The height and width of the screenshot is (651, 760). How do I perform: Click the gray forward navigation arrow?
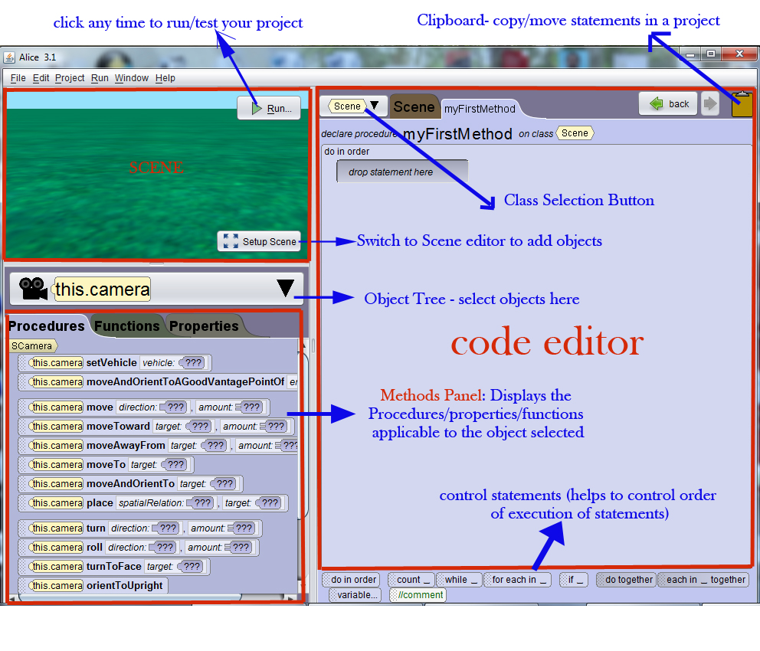(x=709, y=103)
